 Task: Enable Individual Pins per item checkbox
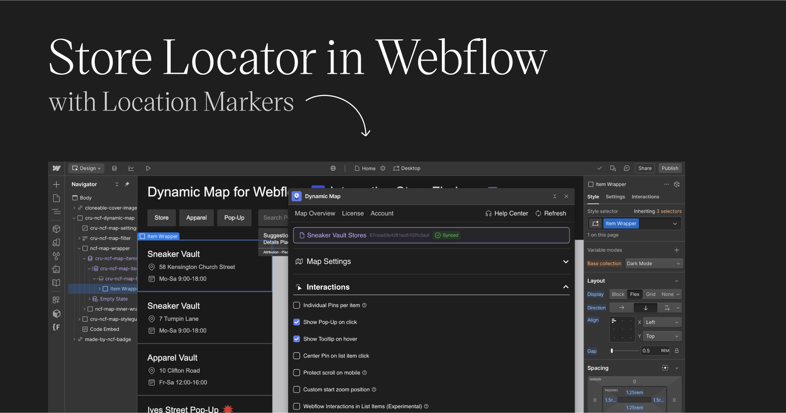tap(296, 305)
